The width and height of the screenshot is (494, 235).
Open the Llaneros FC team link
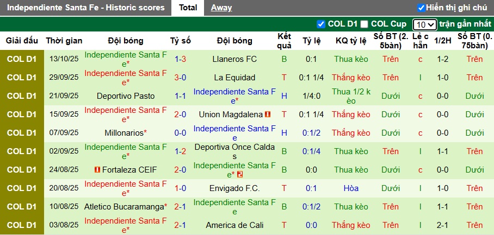pyautogui.click(x=235, y=59)
